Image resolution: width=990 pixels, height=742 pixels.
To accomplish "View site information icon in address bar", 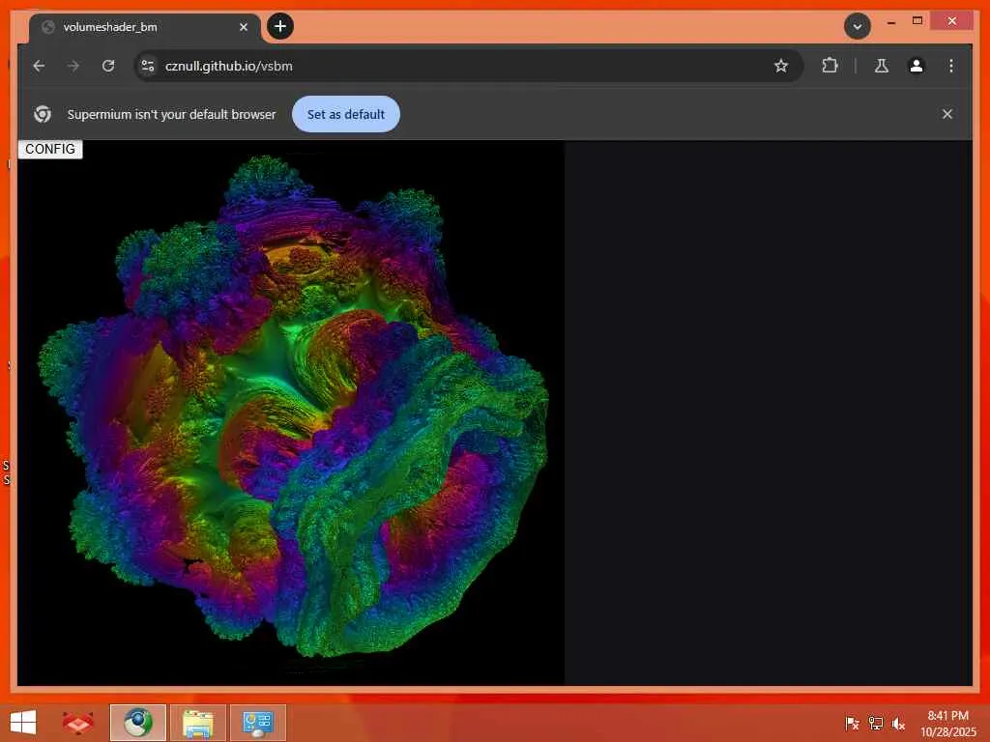I will (148, 66).
